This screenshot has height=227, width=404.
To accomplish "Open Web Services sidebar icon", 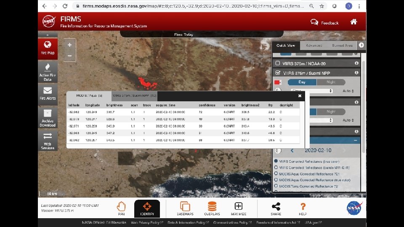I will coord(48,140).
